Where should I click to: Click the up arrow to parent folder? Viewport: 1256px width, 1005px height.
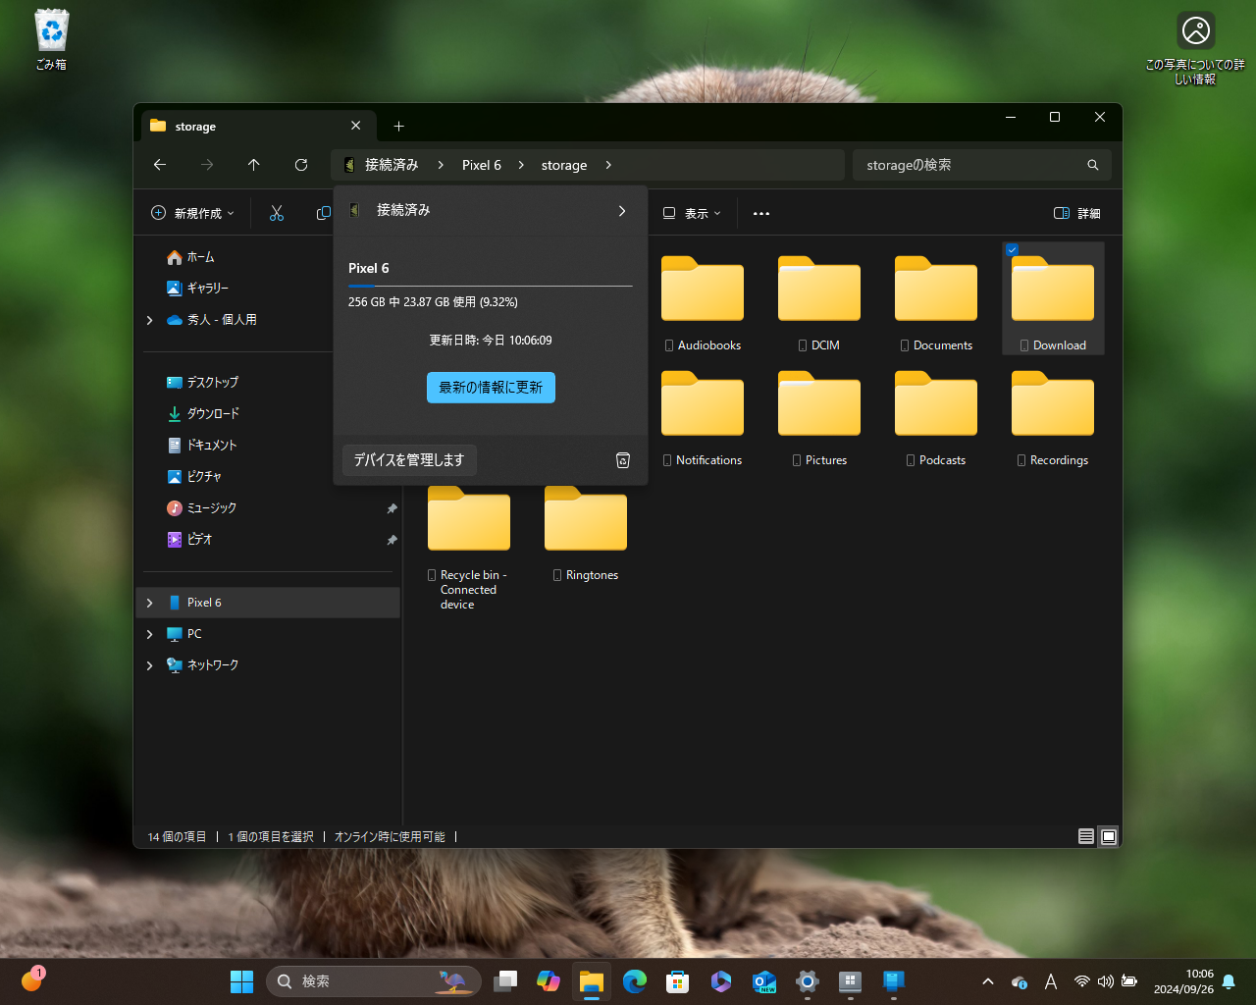coord(254,165)
